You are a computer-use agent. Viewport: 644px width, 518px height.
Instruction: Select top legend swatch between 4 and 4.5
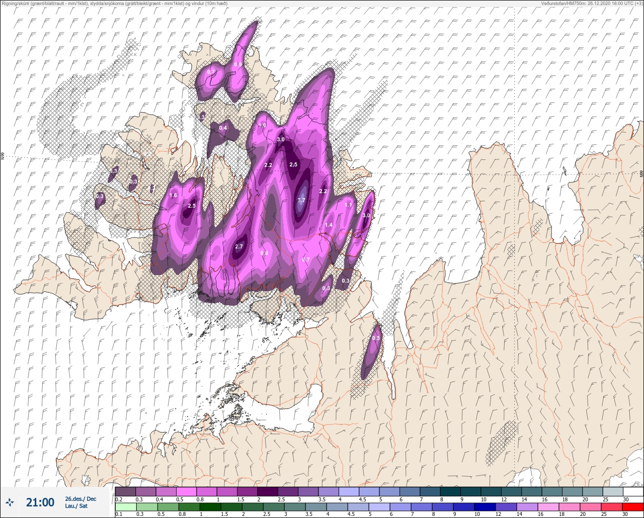tap(349, 491)
